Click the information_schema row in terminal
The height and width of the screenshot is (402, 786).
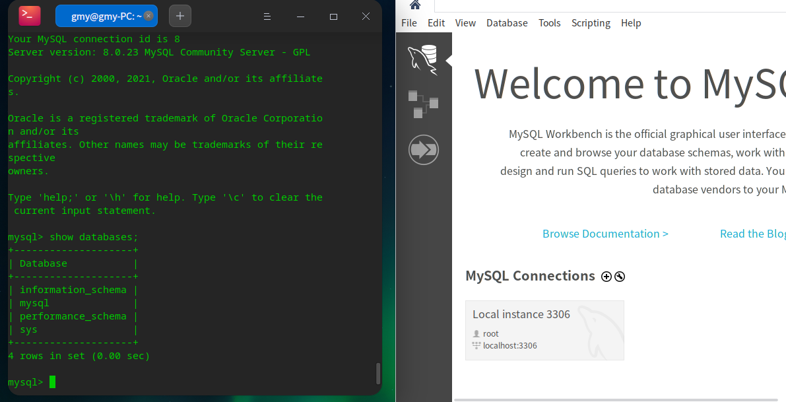tap(73, 290)
